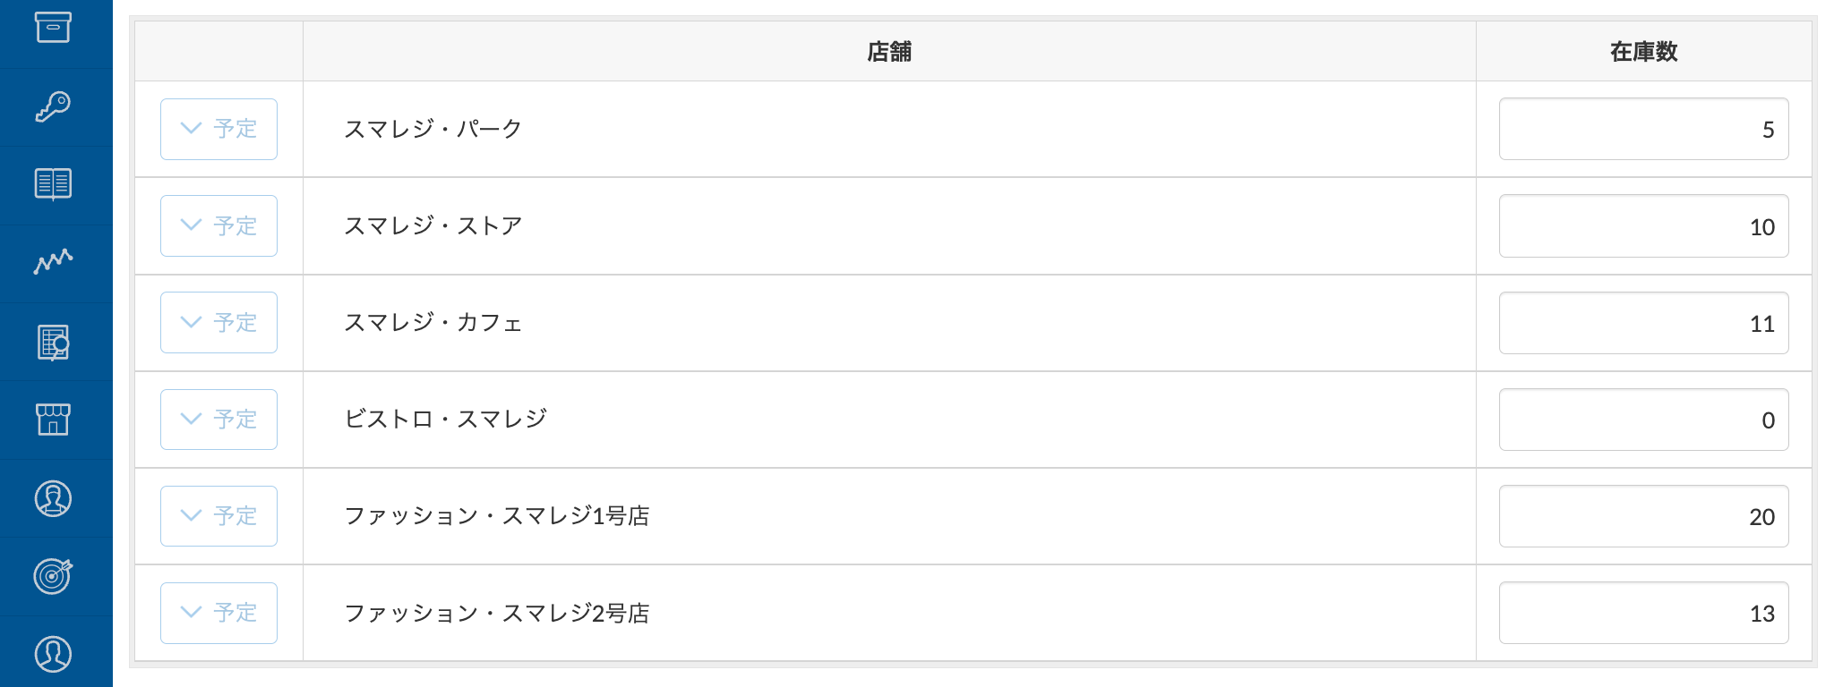The width and height of the screenshot is (1834, 687).
Task: Click the document search icon in sidebar
Action: pyautogui.click(x=53, y=342)
